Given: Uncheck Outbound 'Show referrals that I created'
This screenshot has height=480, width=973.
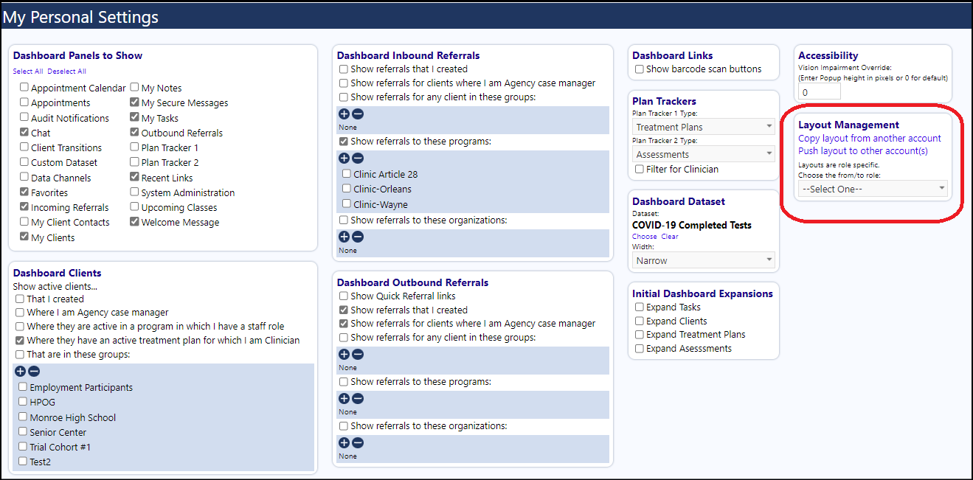Looking at the screenshot, I should coord(344,310).
